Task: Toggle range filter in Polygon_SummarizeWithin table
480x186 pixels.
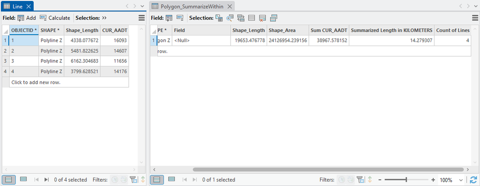Action: coord(351,180)
